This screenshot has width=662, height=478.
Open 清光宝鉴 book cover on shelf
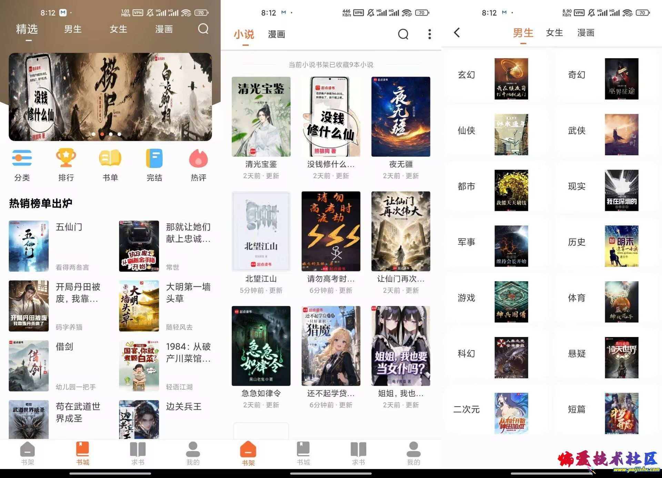coord(261,117)
